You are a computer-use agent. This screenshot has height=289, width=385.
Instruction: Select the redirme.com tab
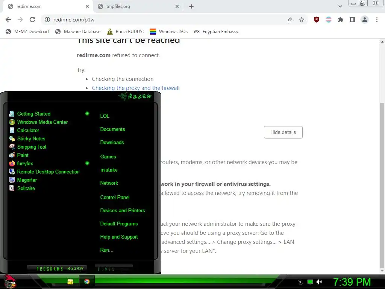coord(48,6)
